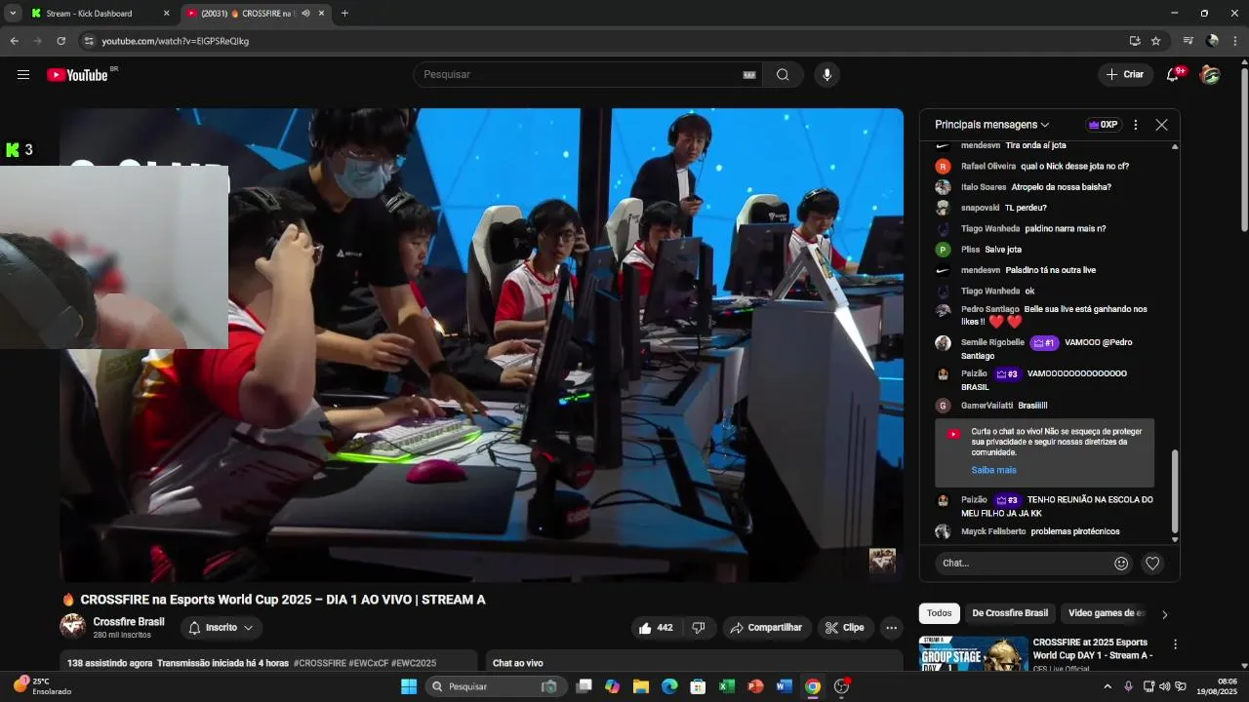Open Inscrito subscription dropdown
The image size is (1249, 702).
point(221,628)
